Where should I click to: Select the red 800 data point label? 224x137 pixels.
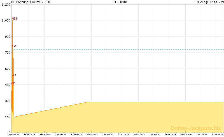pyautogui.click(x=14, y=46)
